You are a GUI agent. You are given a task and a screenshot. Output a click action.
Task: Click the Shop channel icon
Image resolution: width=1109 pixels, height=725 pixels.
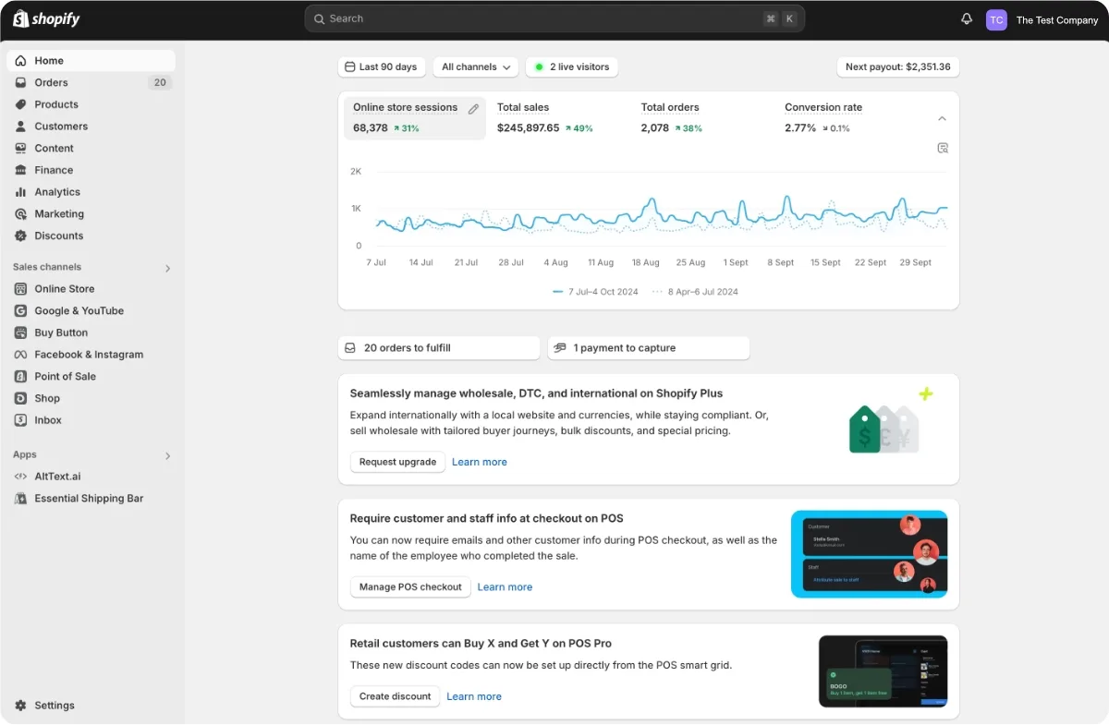20,398
